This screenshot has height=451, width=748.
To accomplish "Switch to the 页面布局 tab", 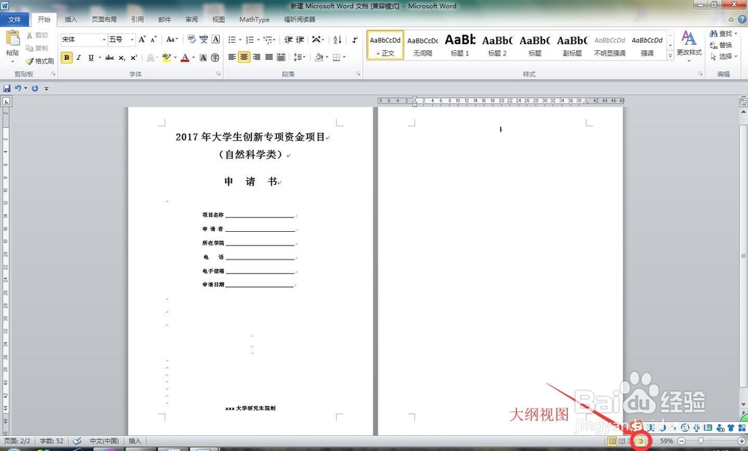I will click(x=104, y=19).
